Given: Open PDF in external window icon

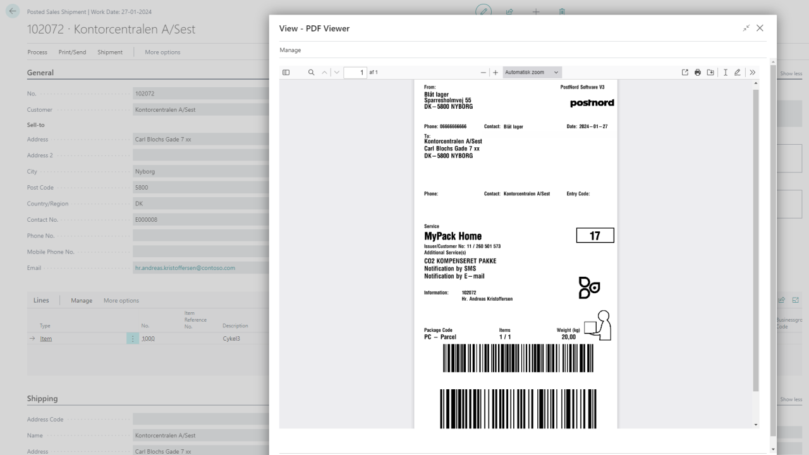Looking at the screenshot, I should pyautogui.click(x=685, y=73).
